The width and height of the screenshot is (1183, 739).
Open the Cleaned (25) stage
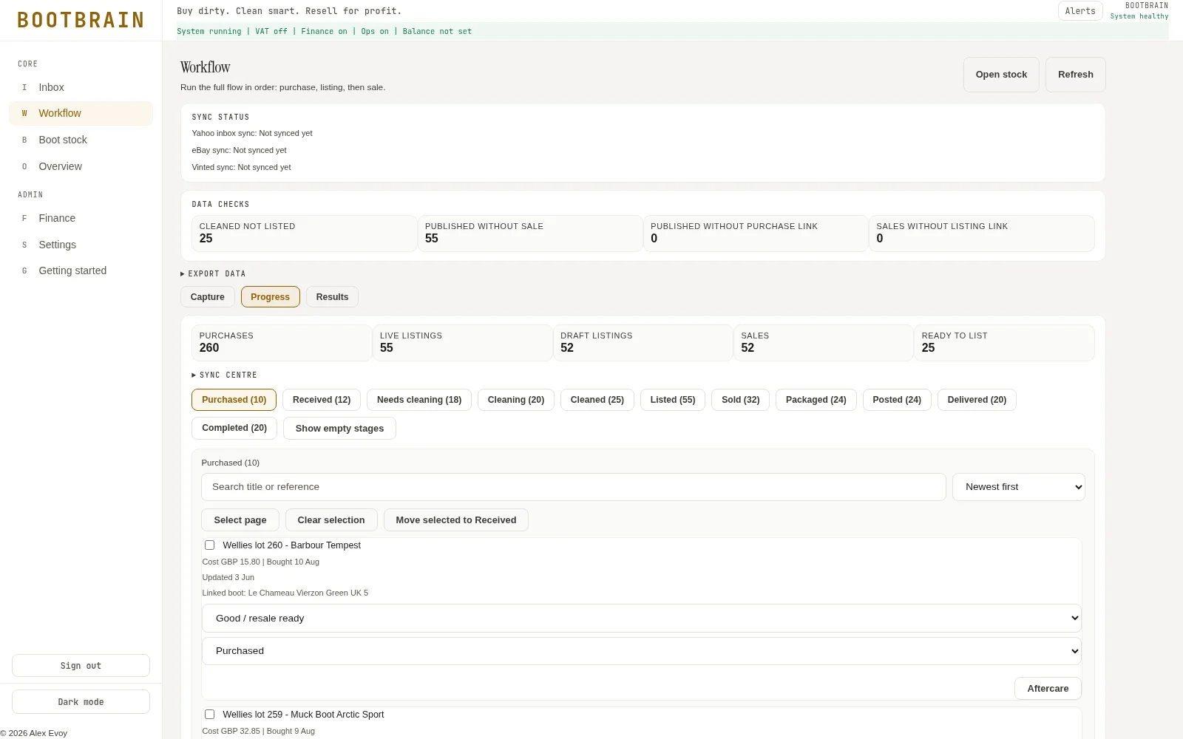pyautogui.click(x=597, y=400)
